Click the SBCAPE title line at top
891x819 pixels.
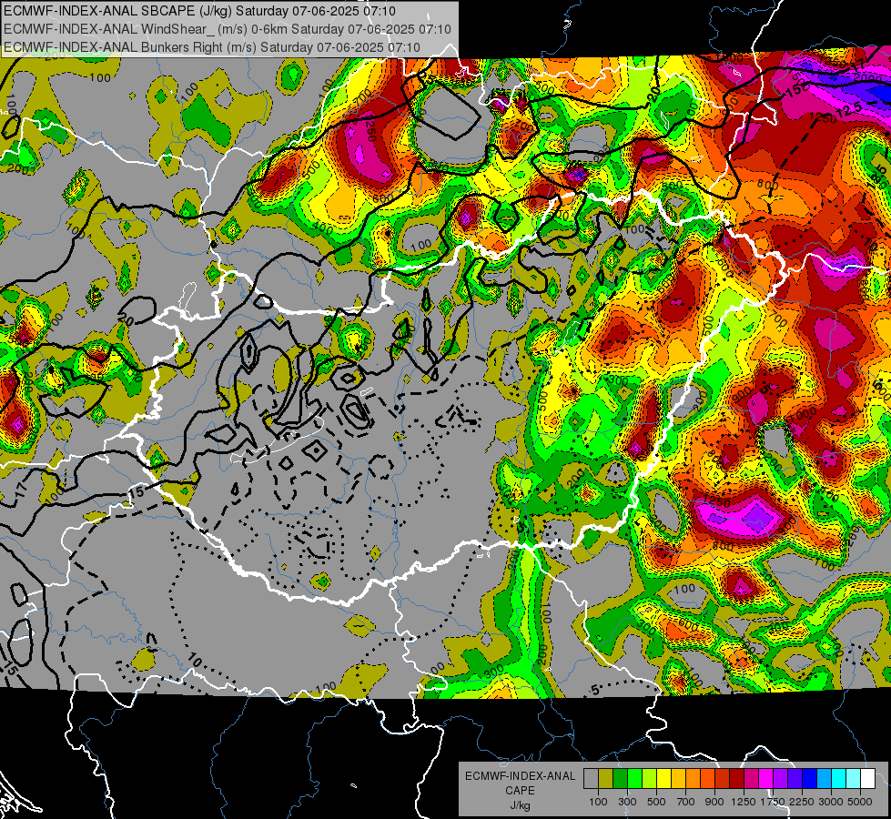point(199,11)
